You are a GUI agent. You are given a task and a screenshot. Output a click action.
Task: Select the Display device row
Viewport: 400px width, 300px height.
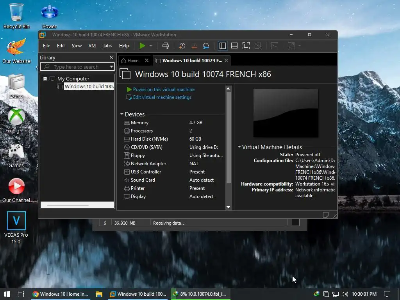(x=173, y=196)
